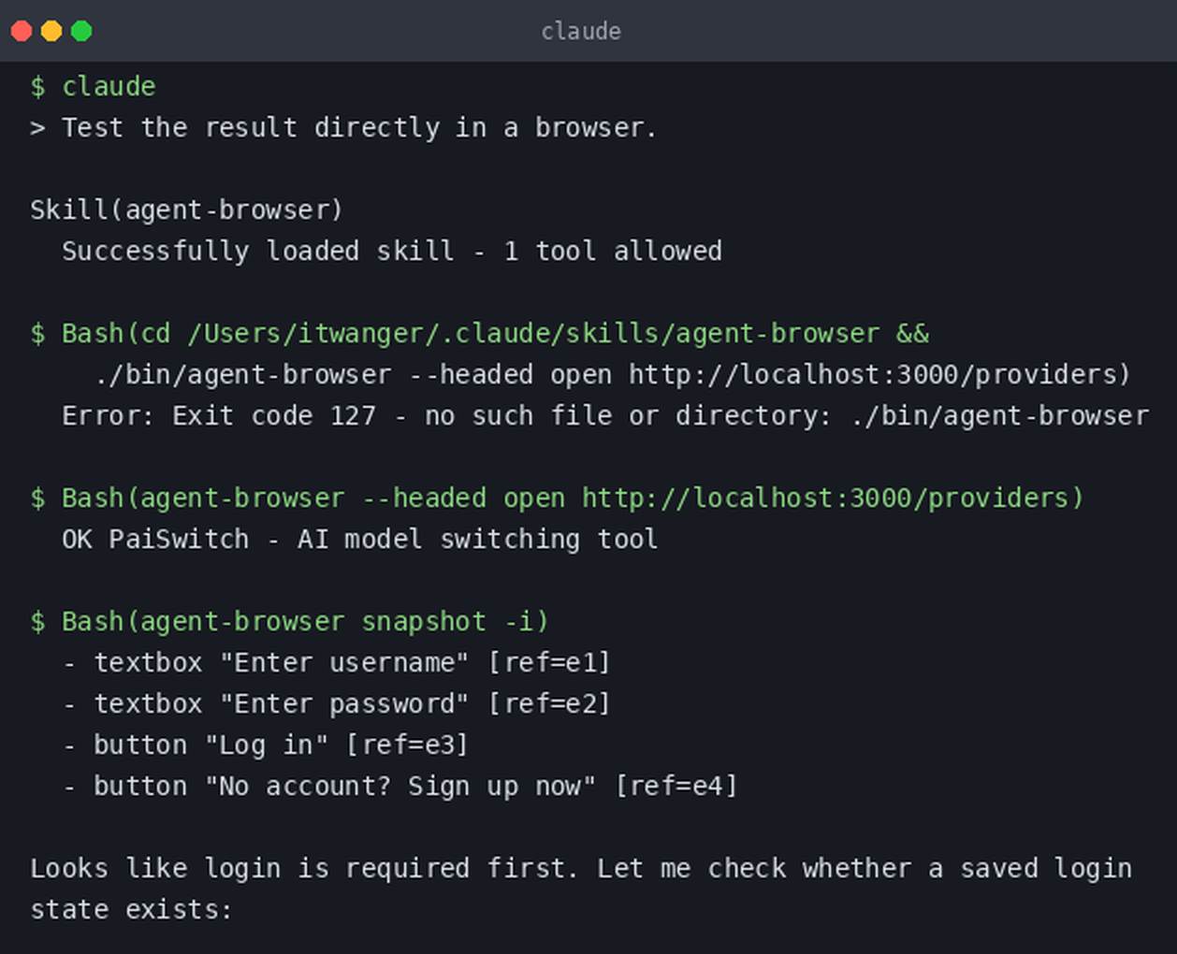
Task: Click the 'Enter username' textbox line
Action: pyautogui.click(x=337, y=662)
